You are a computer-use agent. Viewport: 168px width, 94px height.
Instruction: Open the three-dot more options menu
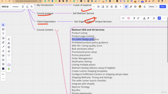coord(165,18)
